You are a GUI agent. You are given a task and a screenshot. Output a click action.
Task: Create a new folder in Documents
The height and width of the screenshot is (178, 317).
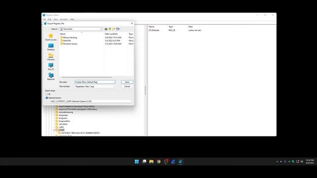tap(113, 29)
